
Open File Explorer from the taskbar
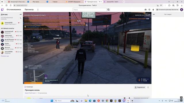[x=86, y=101]
